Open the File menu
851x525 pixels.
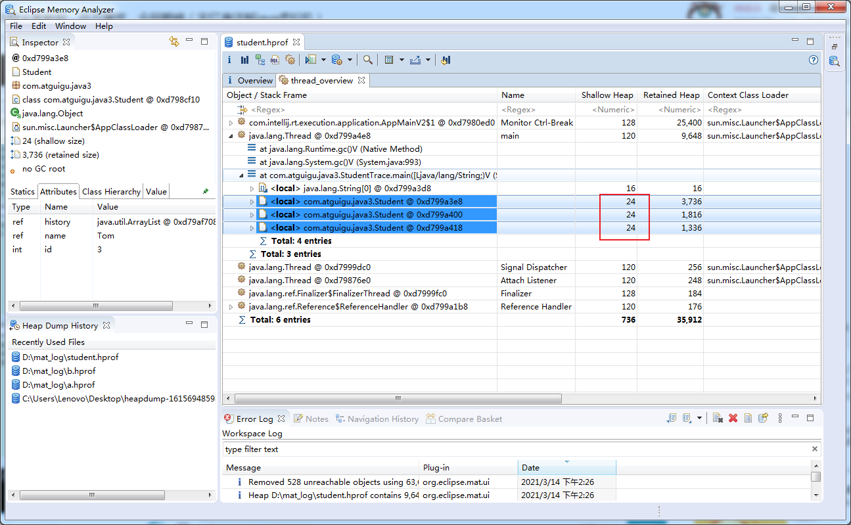(x=16, y=26)
